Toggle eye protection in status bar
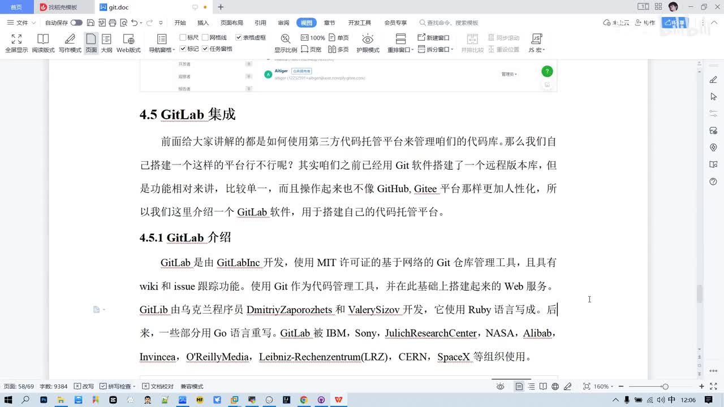724x407 pixels. tap(501, 386)
